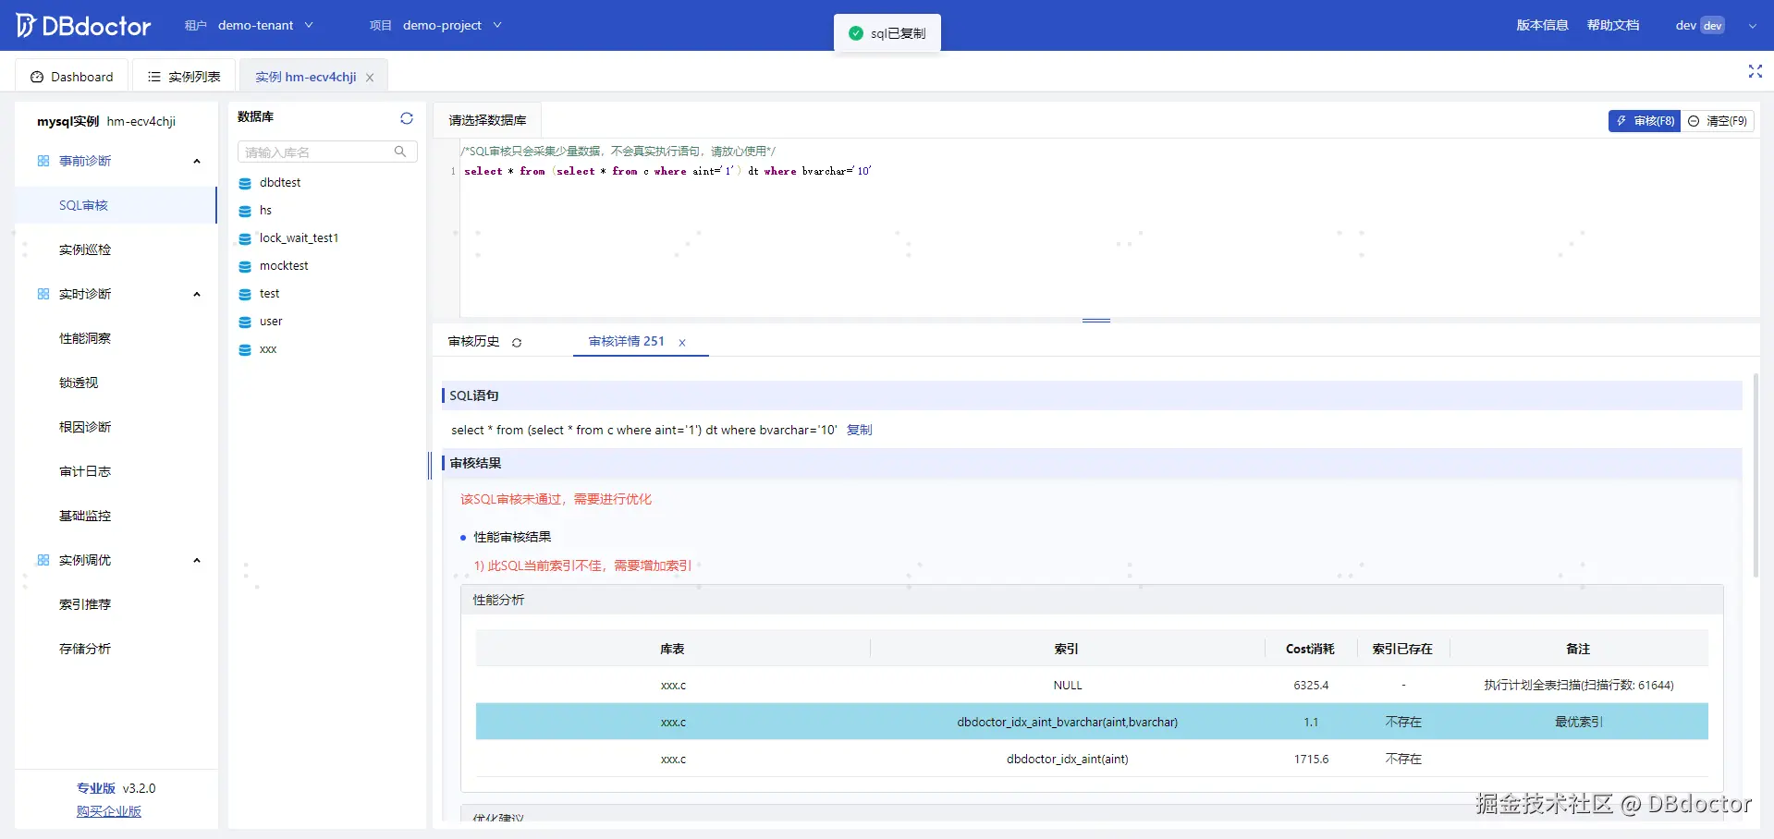Click the Dashboard compass icon
The width and height of the screenshot is (1774, 839).
(38, 76)
